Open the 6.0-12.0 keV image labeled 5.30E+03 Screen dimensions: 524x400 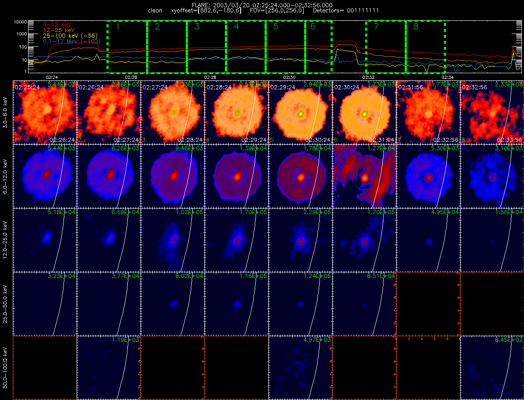(429, 176)
